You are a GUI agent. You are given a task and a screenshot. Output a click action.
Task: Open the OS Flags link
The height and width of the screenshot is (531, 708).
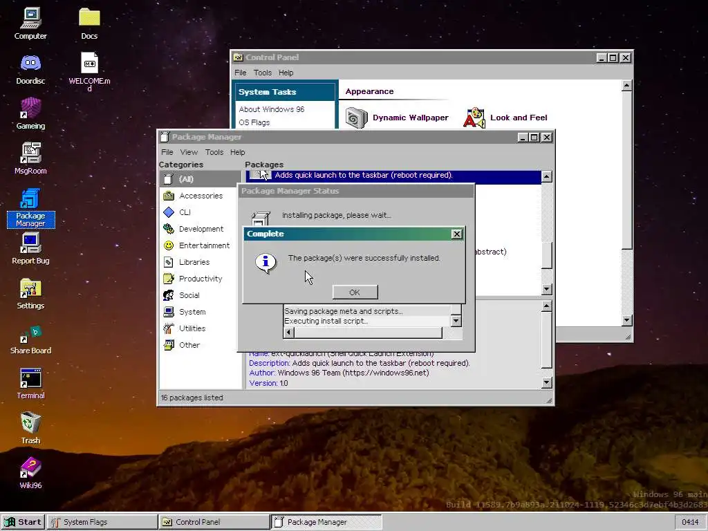tap(254, 122)
